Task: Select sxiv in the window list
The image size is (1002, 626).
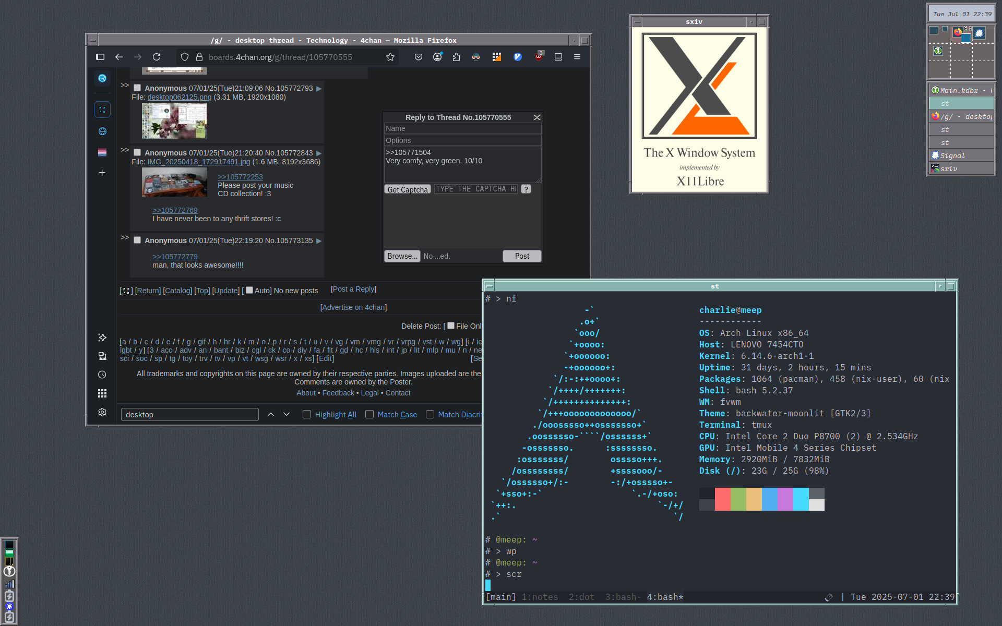Action: point(961,168)
